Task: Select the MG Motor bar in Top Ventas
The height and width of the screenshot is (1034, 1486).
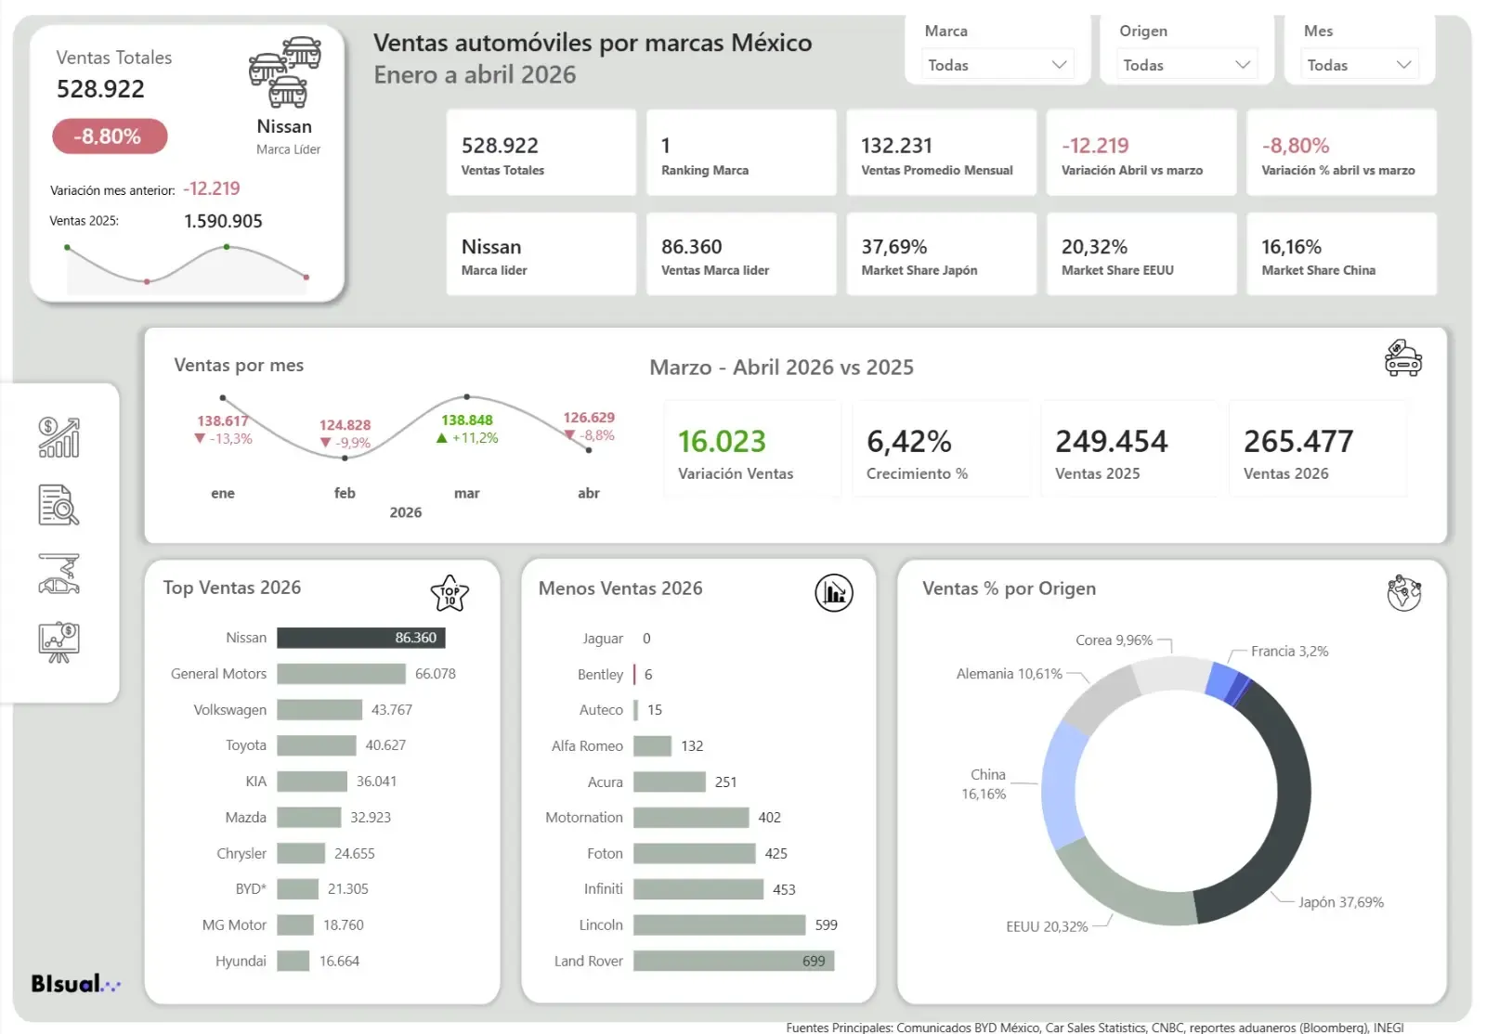Action: [295, 925]
